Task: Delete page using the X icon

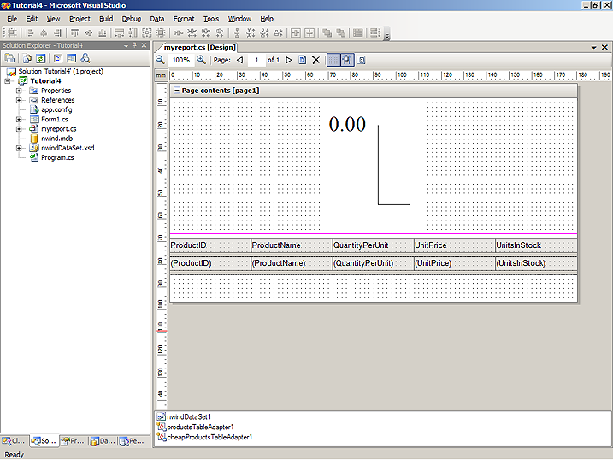Action: point(315,60)
